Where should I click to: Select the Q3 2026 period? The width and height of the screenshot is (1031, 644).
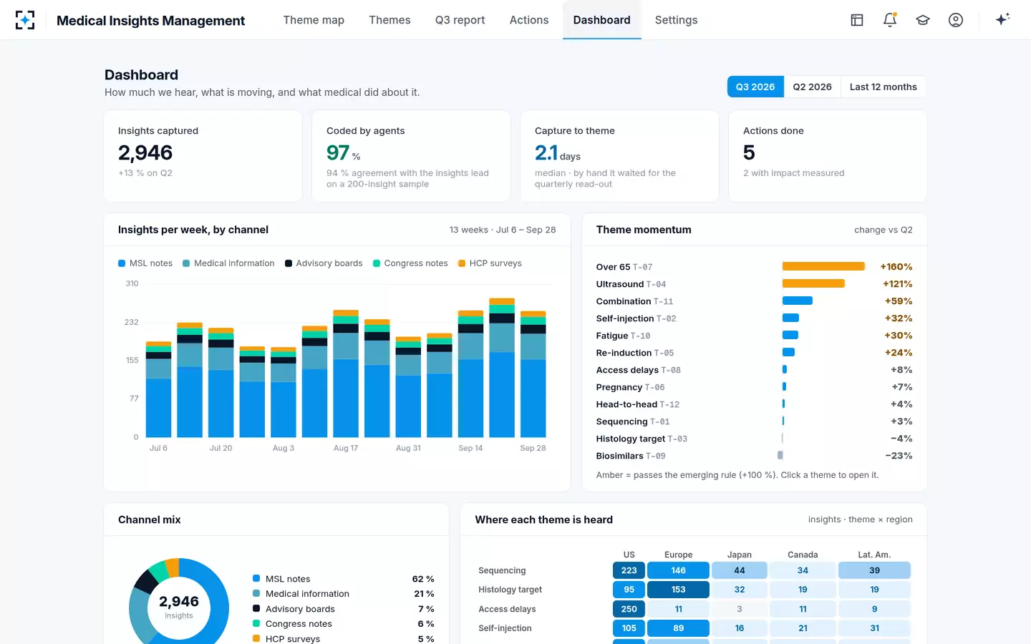(x=755, y=87)
